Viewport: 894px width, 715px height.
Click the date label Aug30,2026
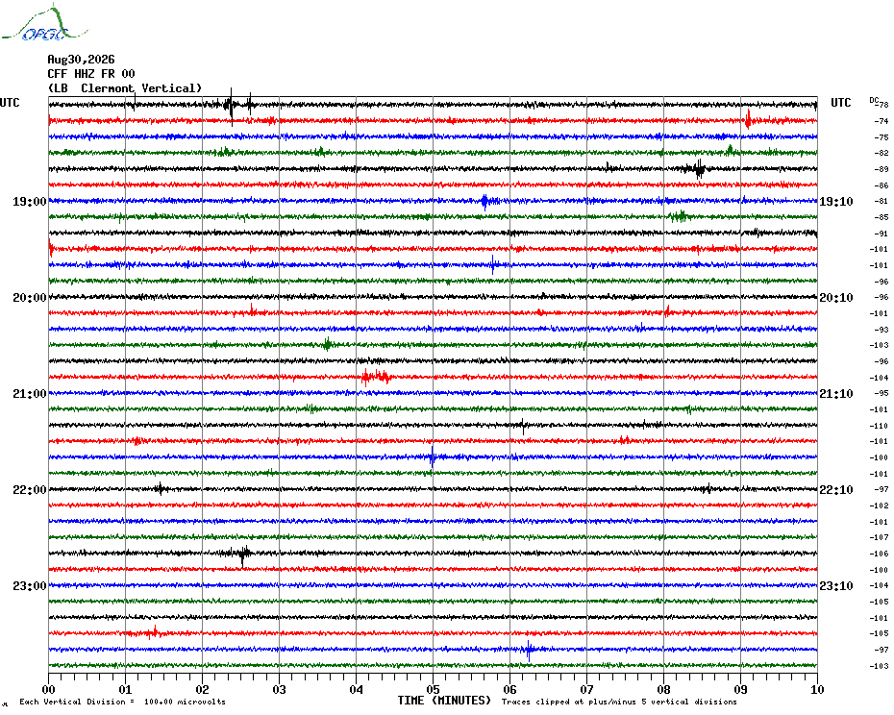81,60
